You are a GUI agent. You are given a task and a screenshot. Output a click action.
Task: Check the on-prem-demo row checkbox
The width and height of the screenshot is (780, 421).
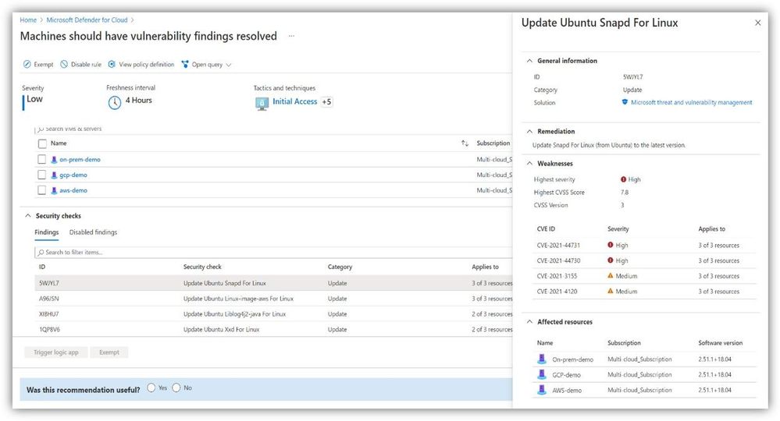42,159
